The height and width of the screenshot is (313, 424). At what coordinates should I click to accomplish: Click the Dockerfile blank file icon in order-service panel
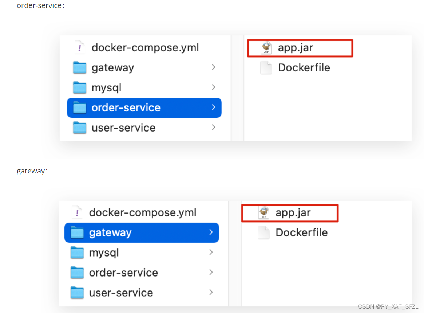tap(266, 68)
